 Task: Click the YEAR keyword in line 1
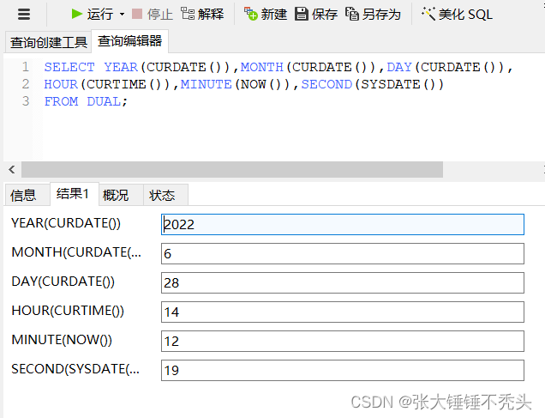121,67
